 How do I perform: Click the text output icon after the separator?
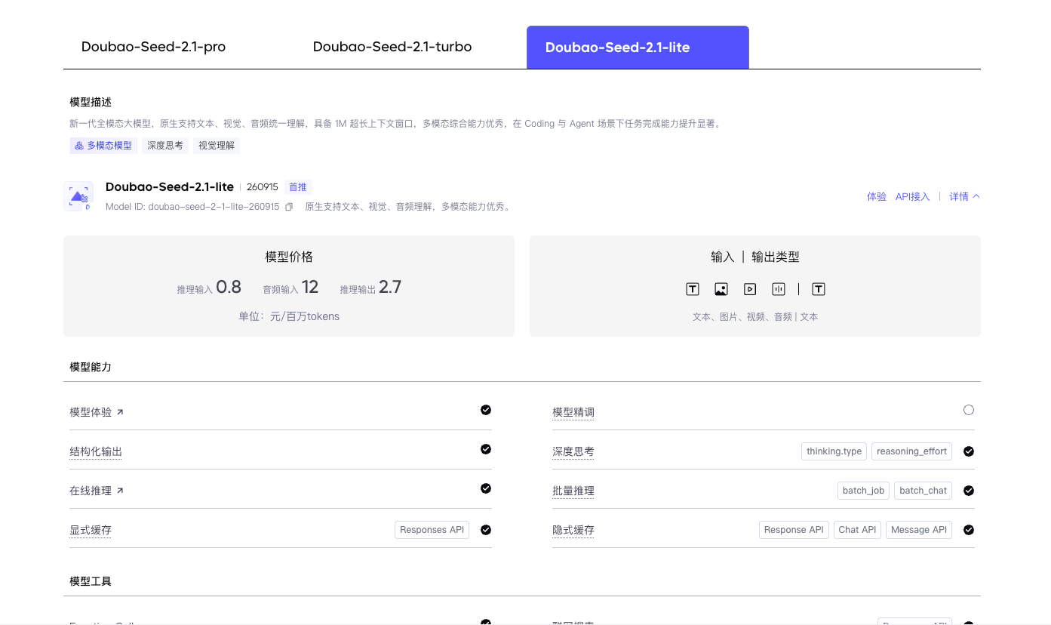click(819, 289)
